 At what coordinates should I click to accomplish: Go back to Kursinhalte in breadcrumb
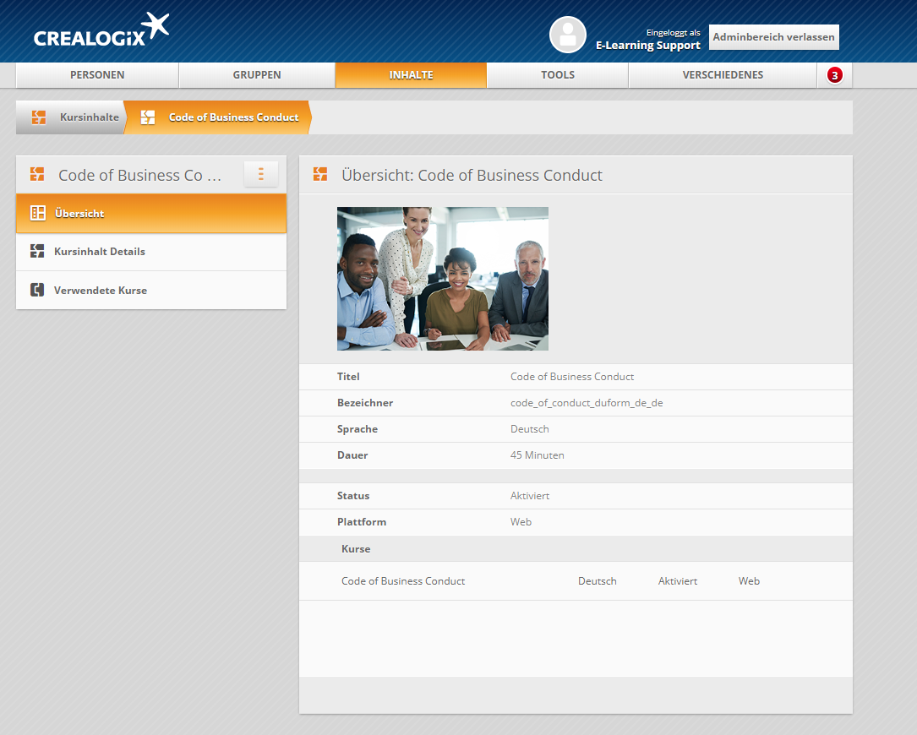point(89,117)
